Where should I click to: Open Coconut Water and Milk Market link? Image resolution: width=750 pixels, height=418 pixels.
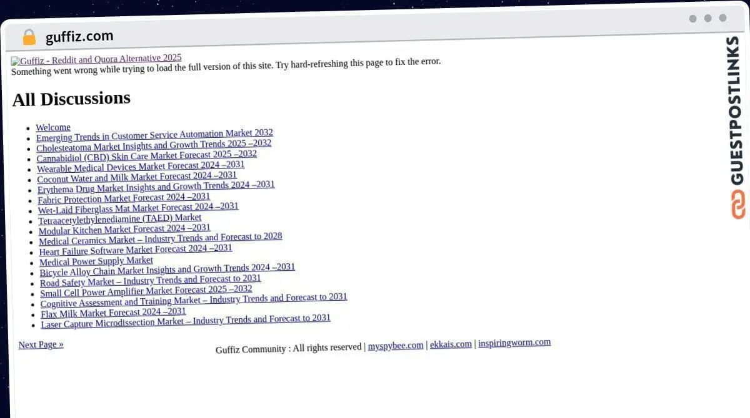(137, 177)
